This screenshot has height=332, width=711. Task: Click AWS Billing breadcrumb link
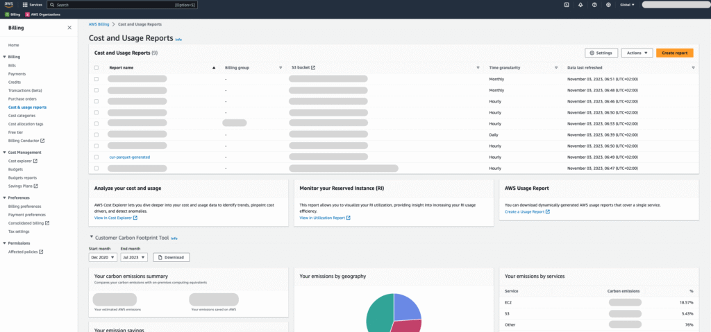point(99,24)
